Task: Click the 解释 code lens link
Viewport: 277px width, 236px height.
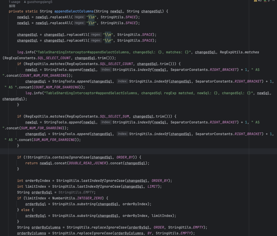Action: (x=12, y=6)
